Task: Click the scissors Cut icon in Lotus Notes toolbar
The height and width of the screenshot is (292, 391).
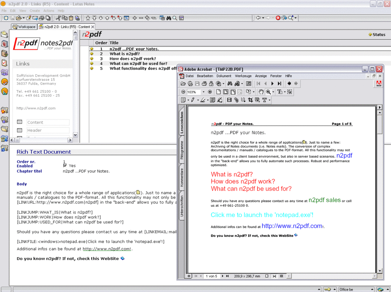Action: pyautogui.click(x=58, y=18)
